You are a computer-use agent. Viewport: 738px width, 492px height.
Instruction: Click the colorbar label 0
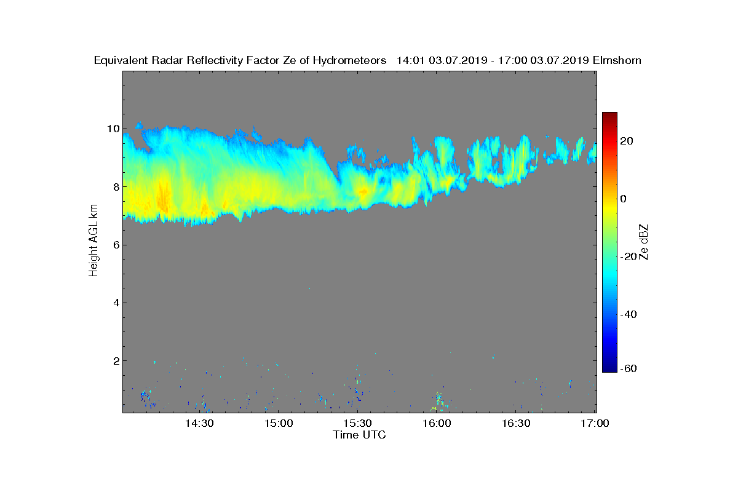pos(624,199)
